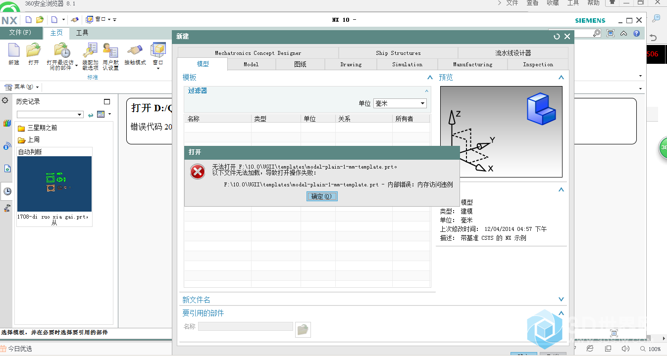Minimize the ribbon with the chevron-up icon
667x356 pixels.
click(624, 33)
